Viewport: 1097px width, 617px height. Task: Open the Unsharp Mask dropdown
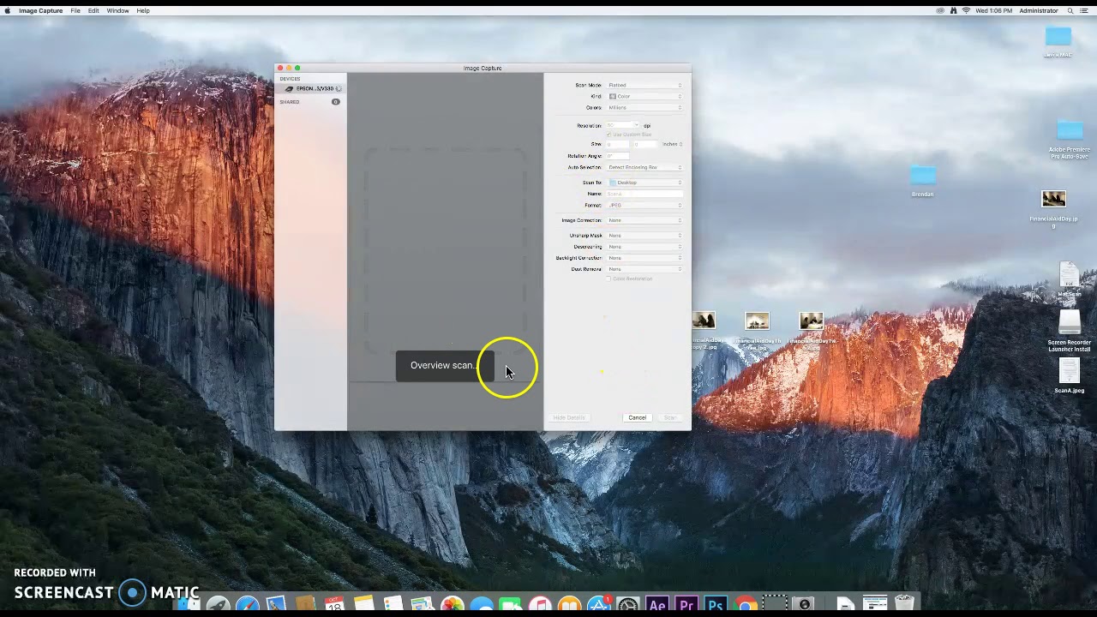coord(644,235)
